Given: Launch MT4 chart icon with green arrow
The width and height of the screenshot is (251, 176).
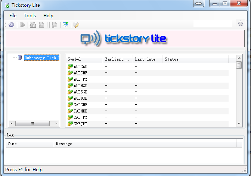Looking at the screenshot, I should [65, 25].
